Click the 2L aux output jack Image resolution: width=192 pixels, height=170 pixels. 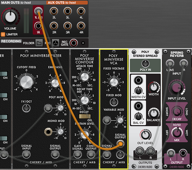[x=54, y=11]
